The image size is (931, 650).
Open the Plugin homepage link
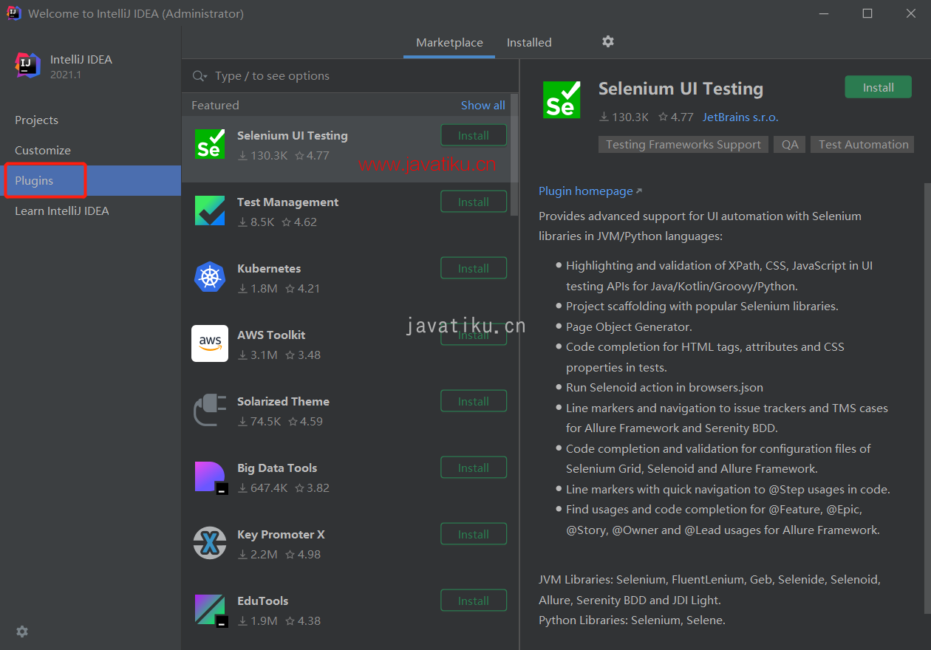coord(590,191)
